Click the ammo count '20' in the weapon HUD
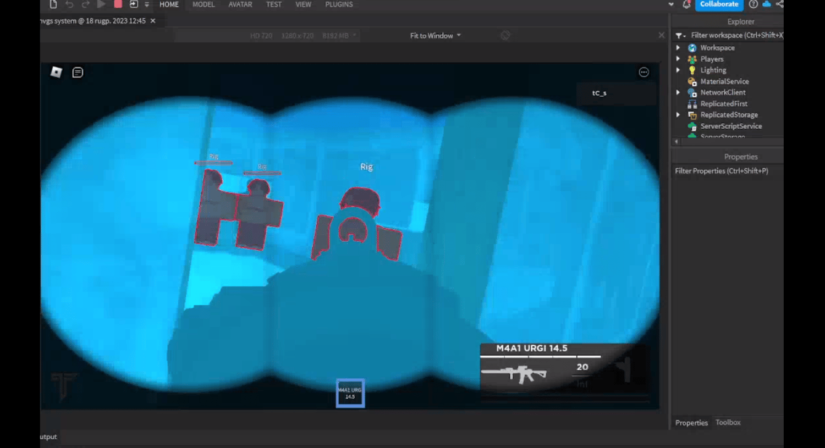 (x=582, y=367)
